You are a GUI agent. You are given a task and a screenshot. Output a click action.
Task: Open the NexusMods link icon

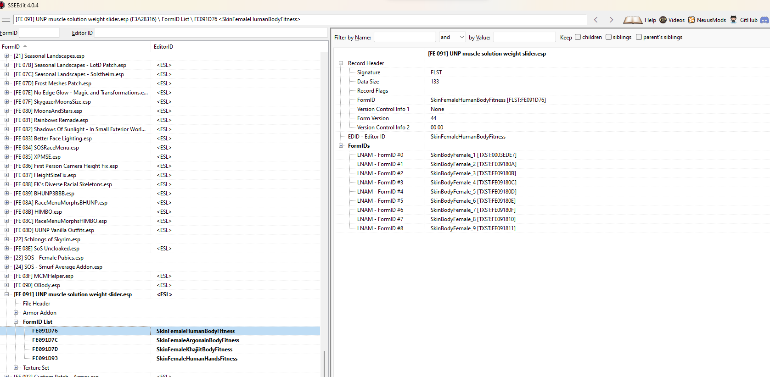[691, 20]
